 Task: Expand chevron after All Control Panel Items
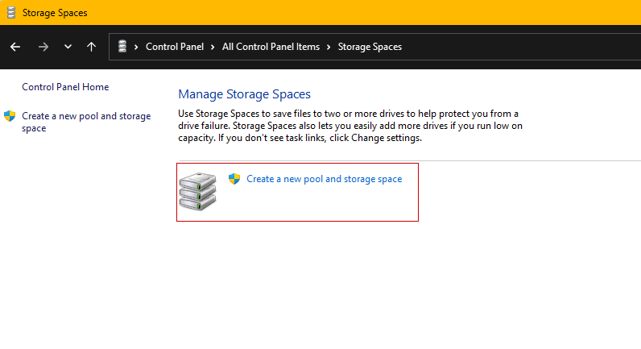329,47
